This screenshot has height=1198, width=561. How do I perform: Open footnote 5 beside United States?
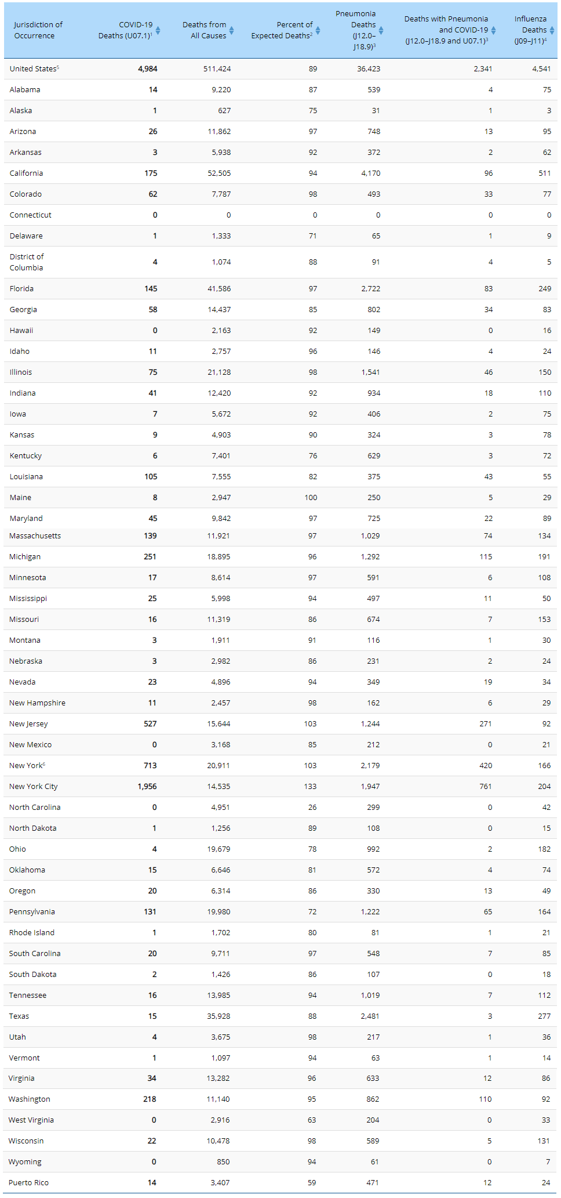click(58, 67)
